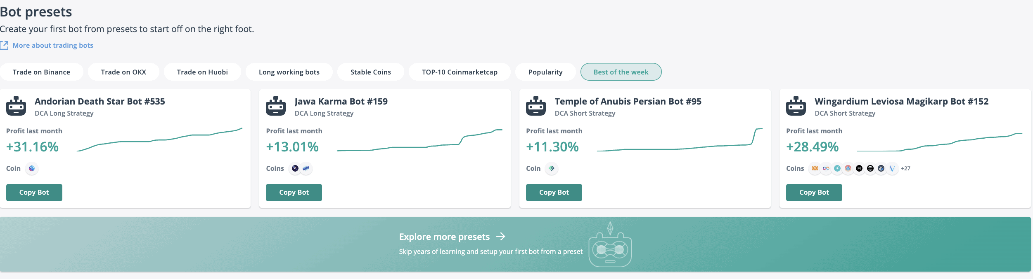
Task: Click the coin icon on Andorian Death Star card
Action: [x=32, y=168]
